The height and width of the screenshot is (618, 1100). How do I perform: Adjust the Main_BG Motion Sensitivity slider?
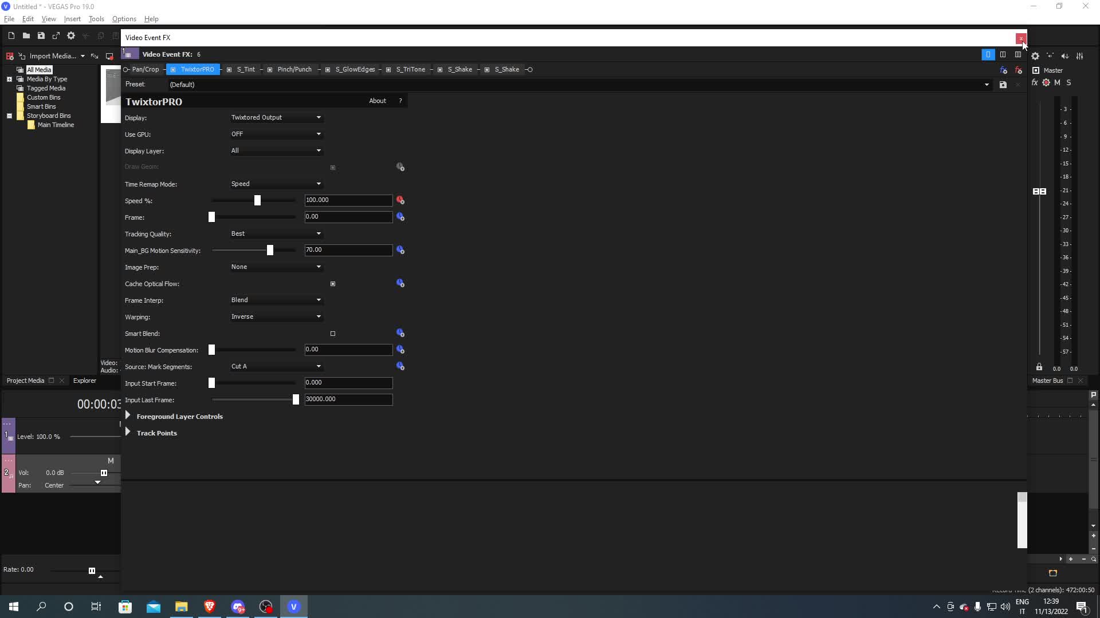(x=270, y=250)
